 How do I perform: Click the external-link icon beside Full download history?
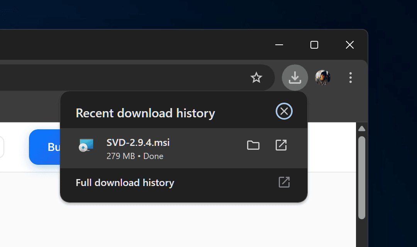pyautogui.click(x=284, y=183)
